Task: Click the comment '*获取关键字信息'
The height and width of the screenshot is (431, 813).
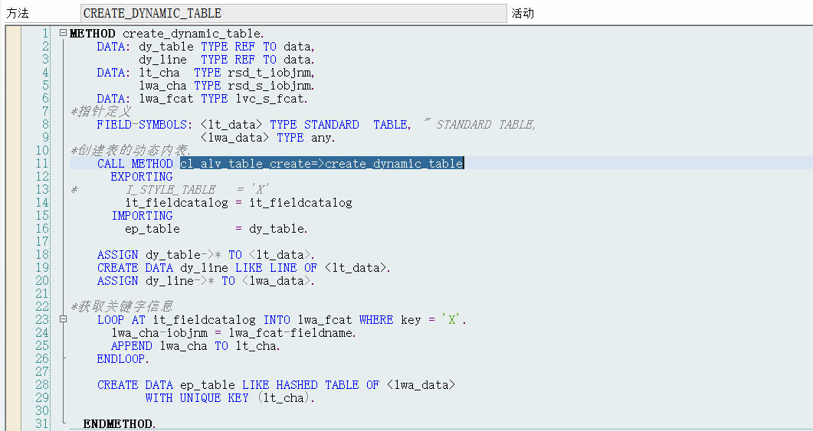Action: 121,307
